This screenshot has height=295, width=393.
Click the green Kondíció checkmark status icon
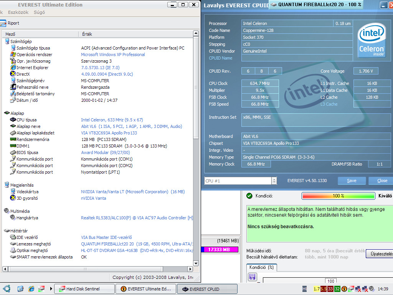[249, 196]
